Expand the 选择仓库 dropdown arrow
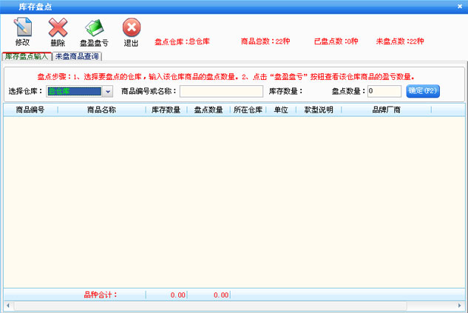 [x=107, y=92]
